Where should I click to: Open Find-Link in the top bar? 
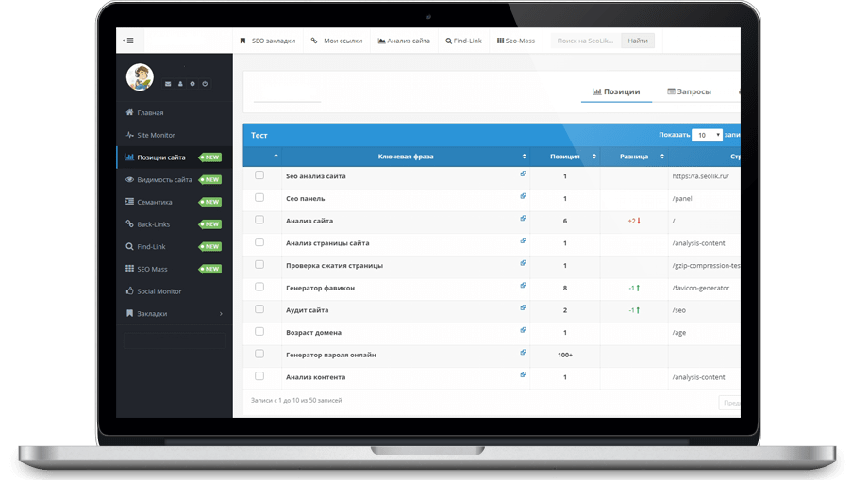tap(463, 41)
